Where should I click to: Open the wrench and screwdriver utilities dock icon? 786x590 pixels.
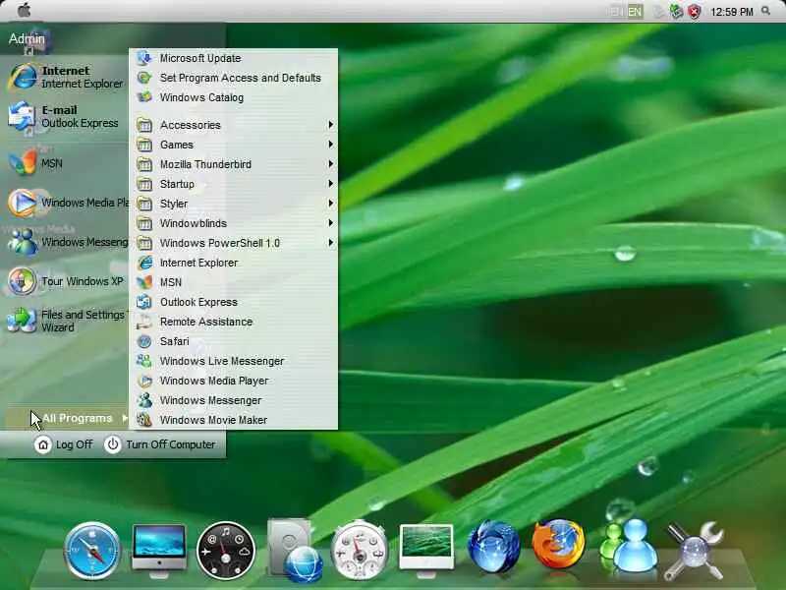pos(694,551)
